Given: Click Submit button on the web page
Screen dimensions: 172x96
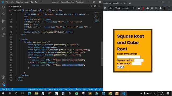Looking at the screenshot, I should [x=121, y=67].
